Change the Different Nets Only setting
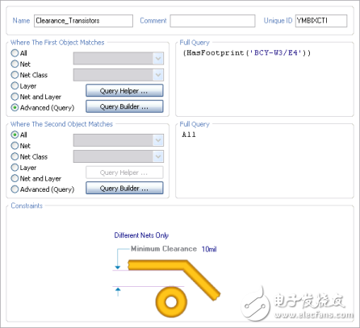The width and height of the screenshot is (360, 328). pos(141,235)
